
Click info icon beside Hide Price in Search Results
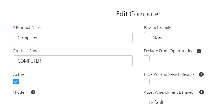point(201,74)
